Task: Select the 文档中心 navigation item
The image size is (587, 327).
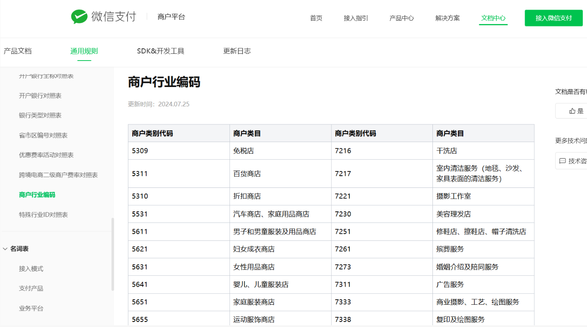Action: pyautogui.click(x=493, y=18)
